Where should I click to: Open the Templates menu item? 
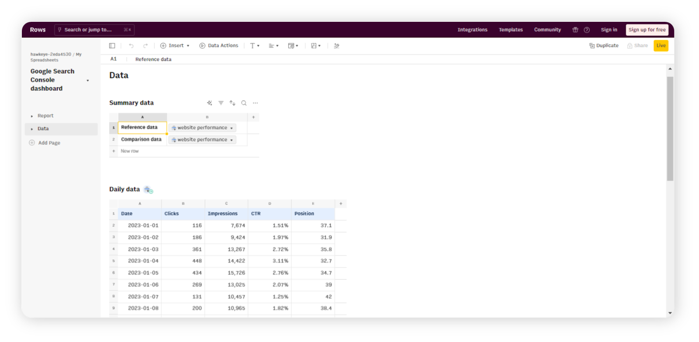(x=511, y=30)
